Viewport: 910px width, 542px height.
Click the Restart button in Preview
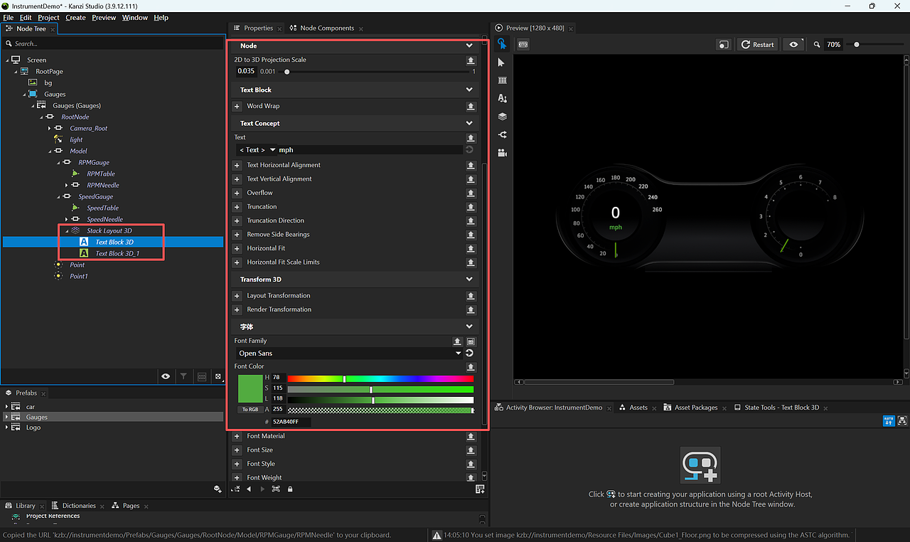[758, 44]
